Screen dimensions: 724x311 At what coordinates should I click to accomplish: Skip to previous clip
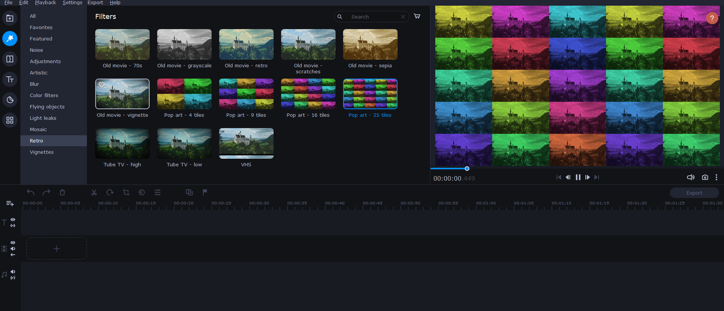(x=559, y=177)
